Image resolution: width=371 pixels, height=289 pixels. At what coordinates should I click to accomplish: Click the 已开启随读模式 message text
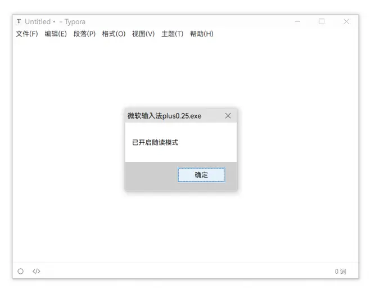(x=155, y=142)
